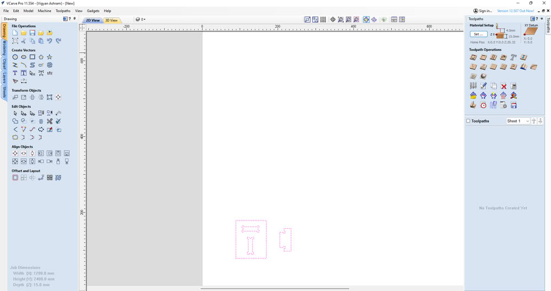The image size is (551, 291).
Task: Open the Profile Toolpath operation
Action: click(473, 57)
